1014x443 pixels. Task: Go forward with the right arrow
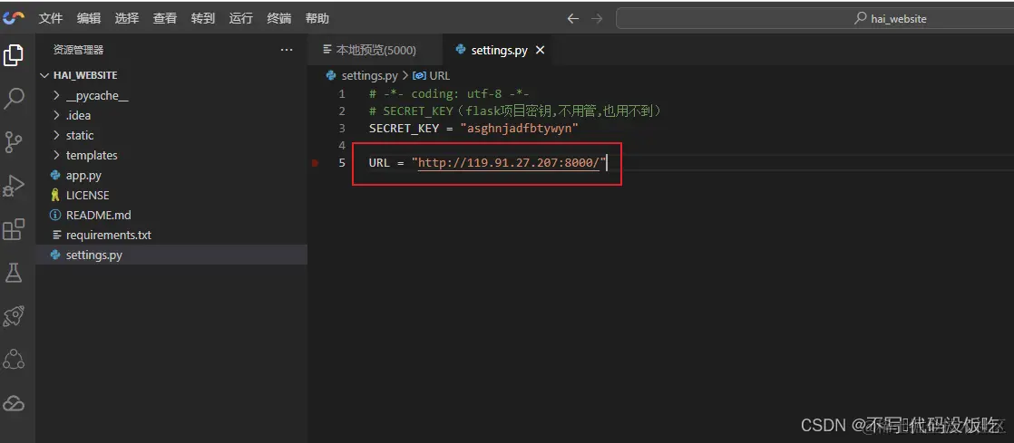pos(597,19)
